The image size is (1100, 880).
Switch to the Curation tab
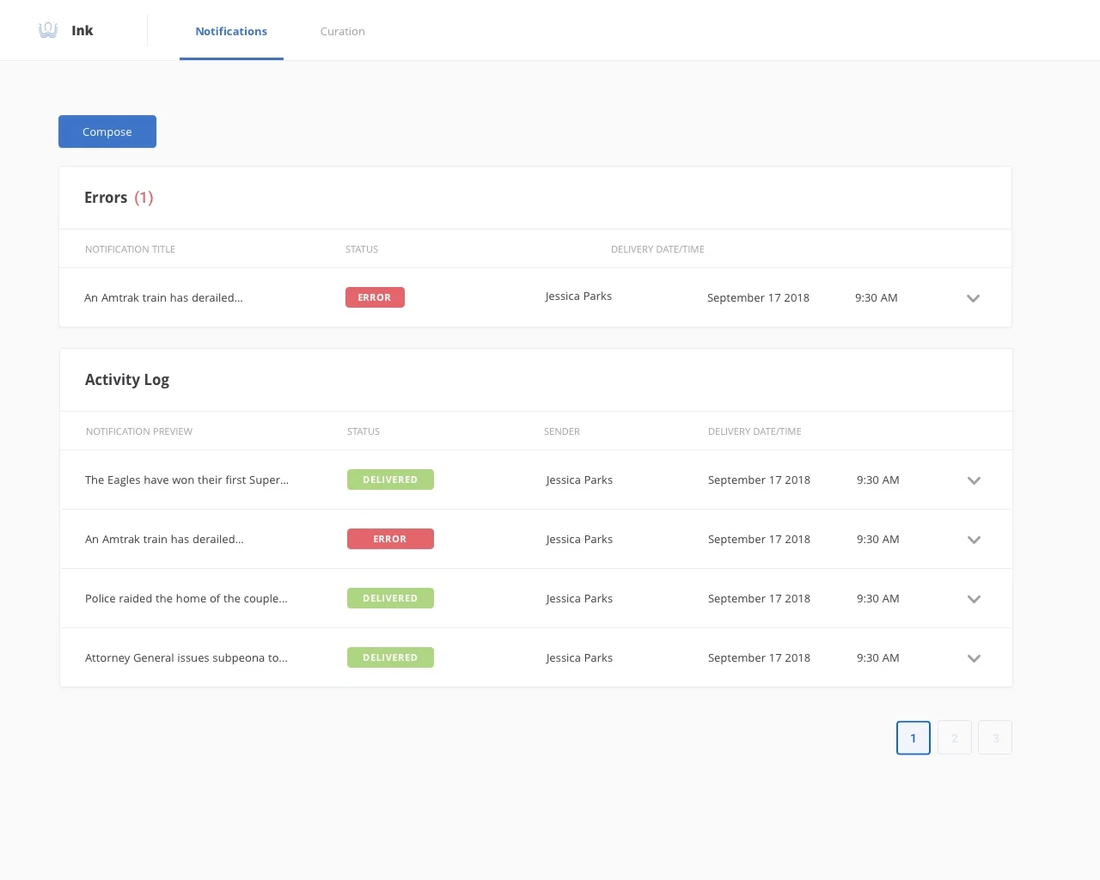click(x=342, y=31)
